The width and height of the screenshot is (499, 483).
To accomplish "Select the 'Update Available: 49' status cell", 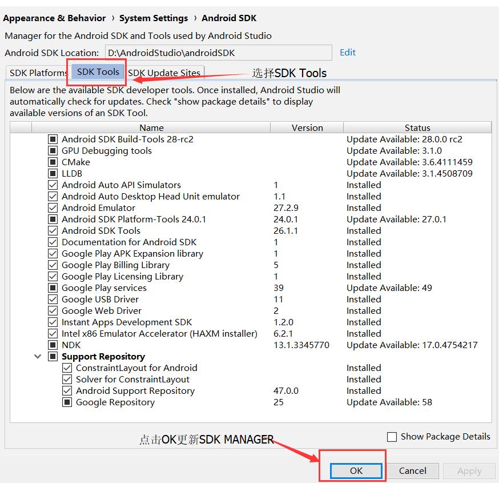I will point(389,288).
